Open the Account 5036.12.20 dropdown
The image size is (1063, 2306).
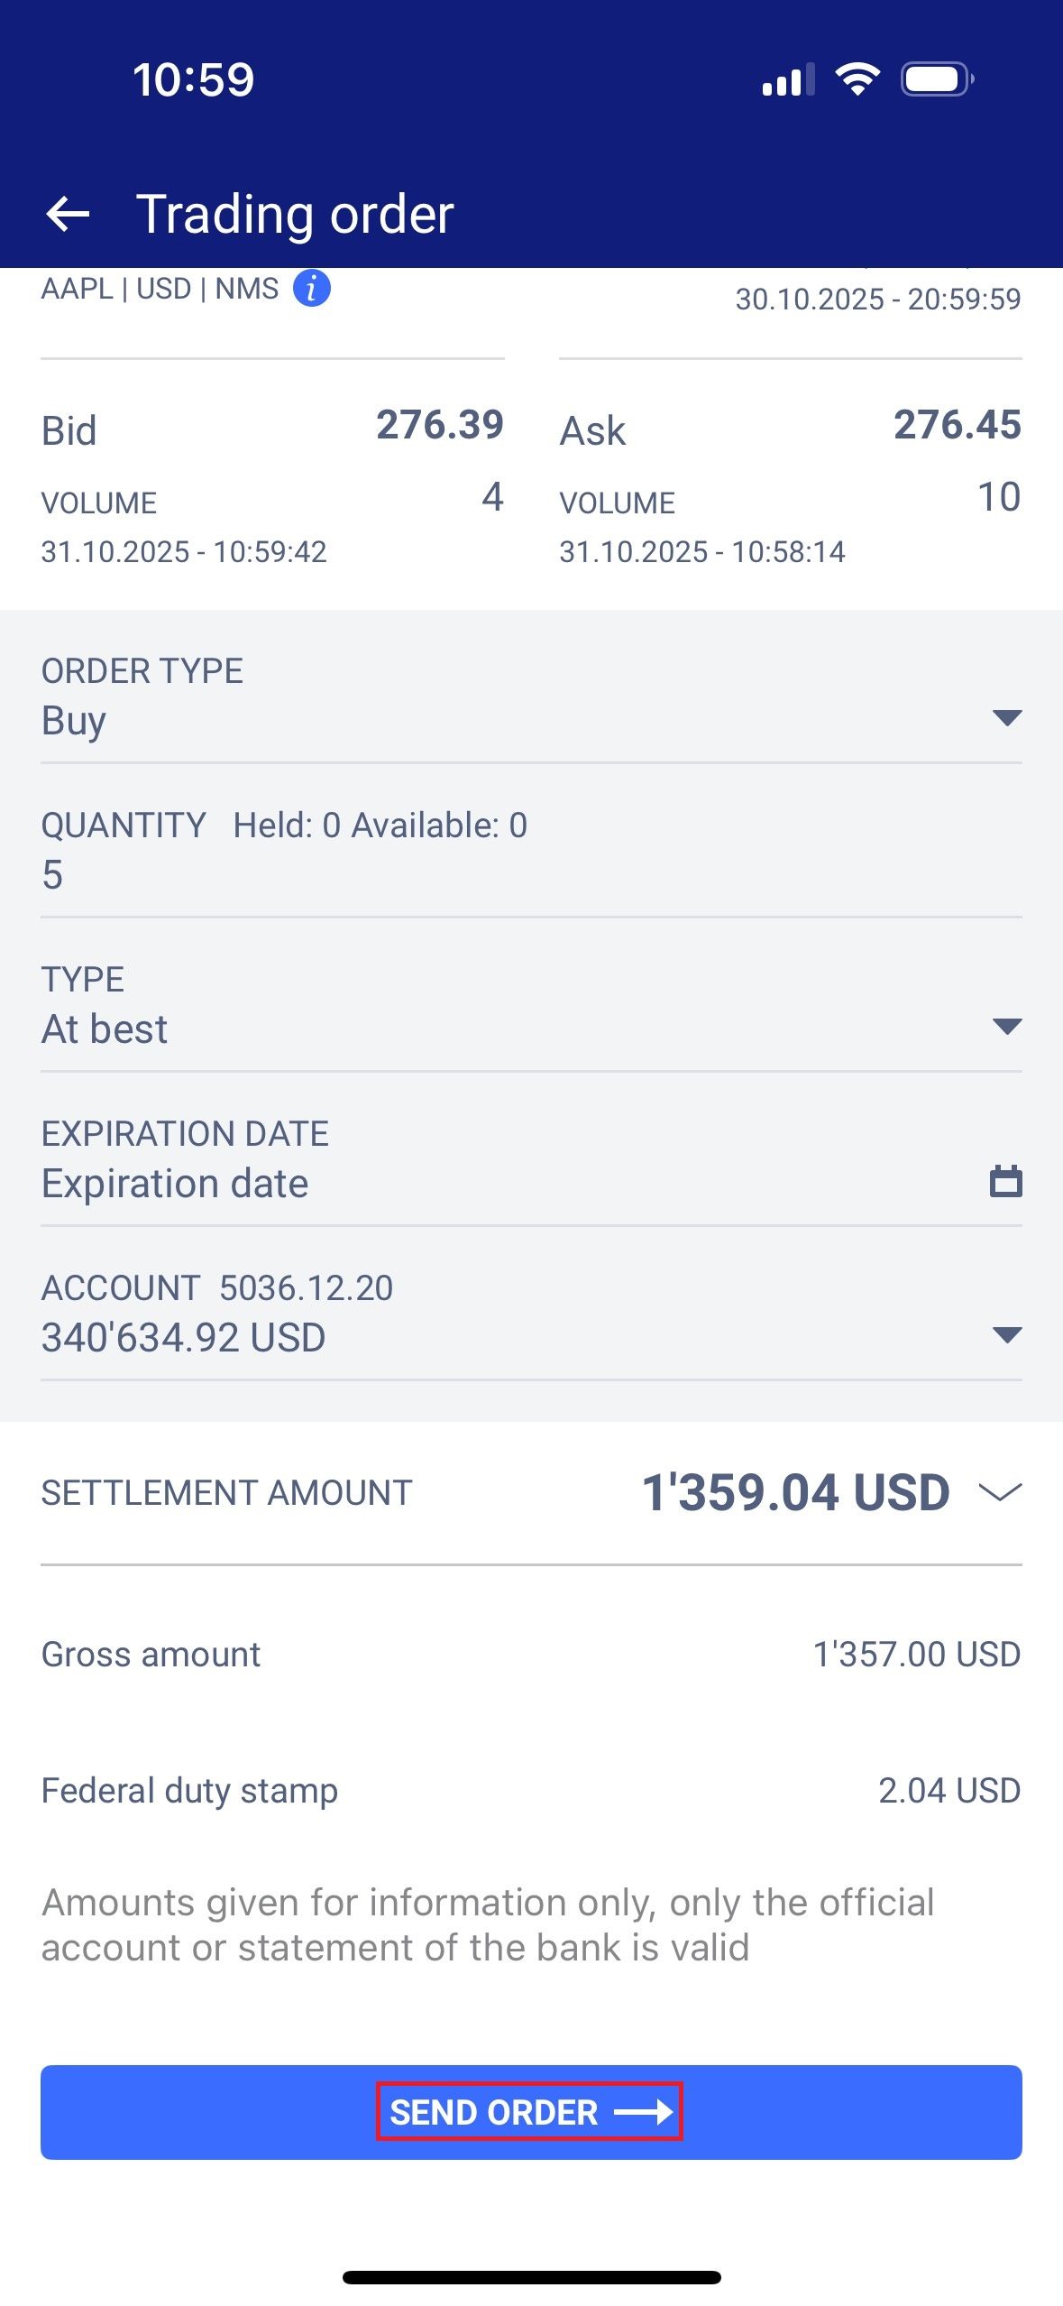pos(1006,1335)
